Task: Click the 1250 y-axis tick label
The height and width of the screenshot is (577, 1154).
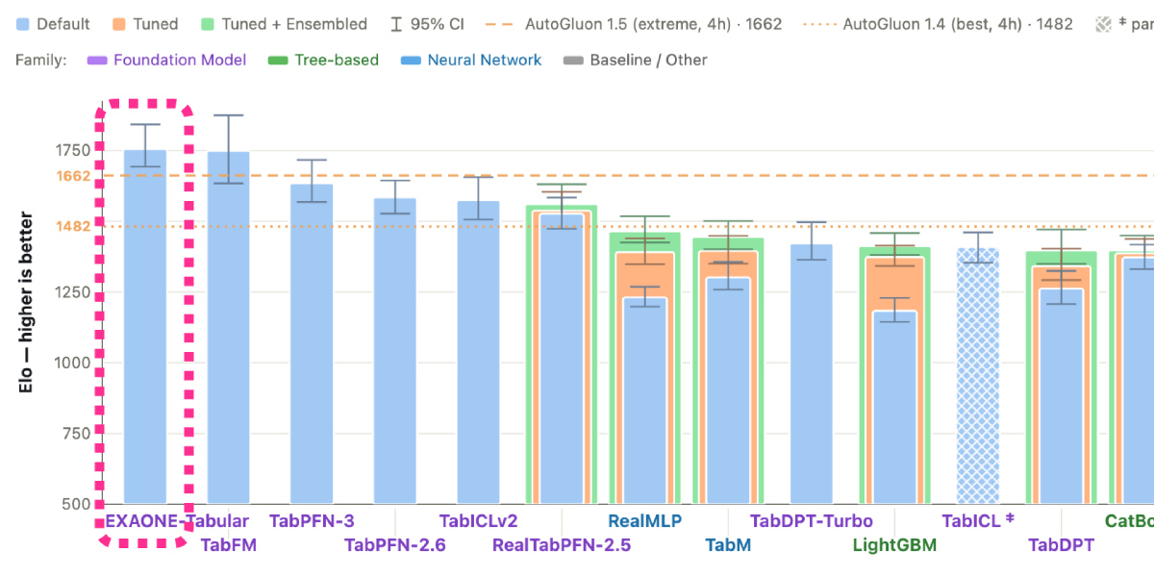Action: pyautogui.click(x=72, y=292)
